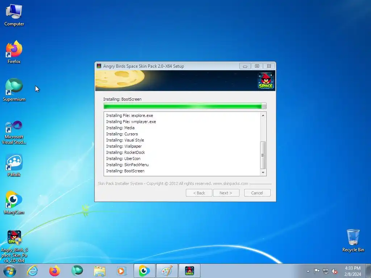The image size is (371, 278).
Task: Switch to Paint in the taskbar
Action: click(167, 271)
